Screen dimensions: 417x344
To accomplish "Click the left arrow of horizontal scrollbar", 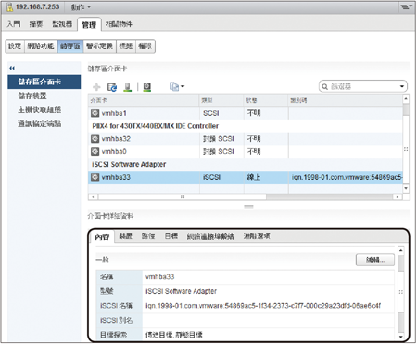I will tap(93, 197).
